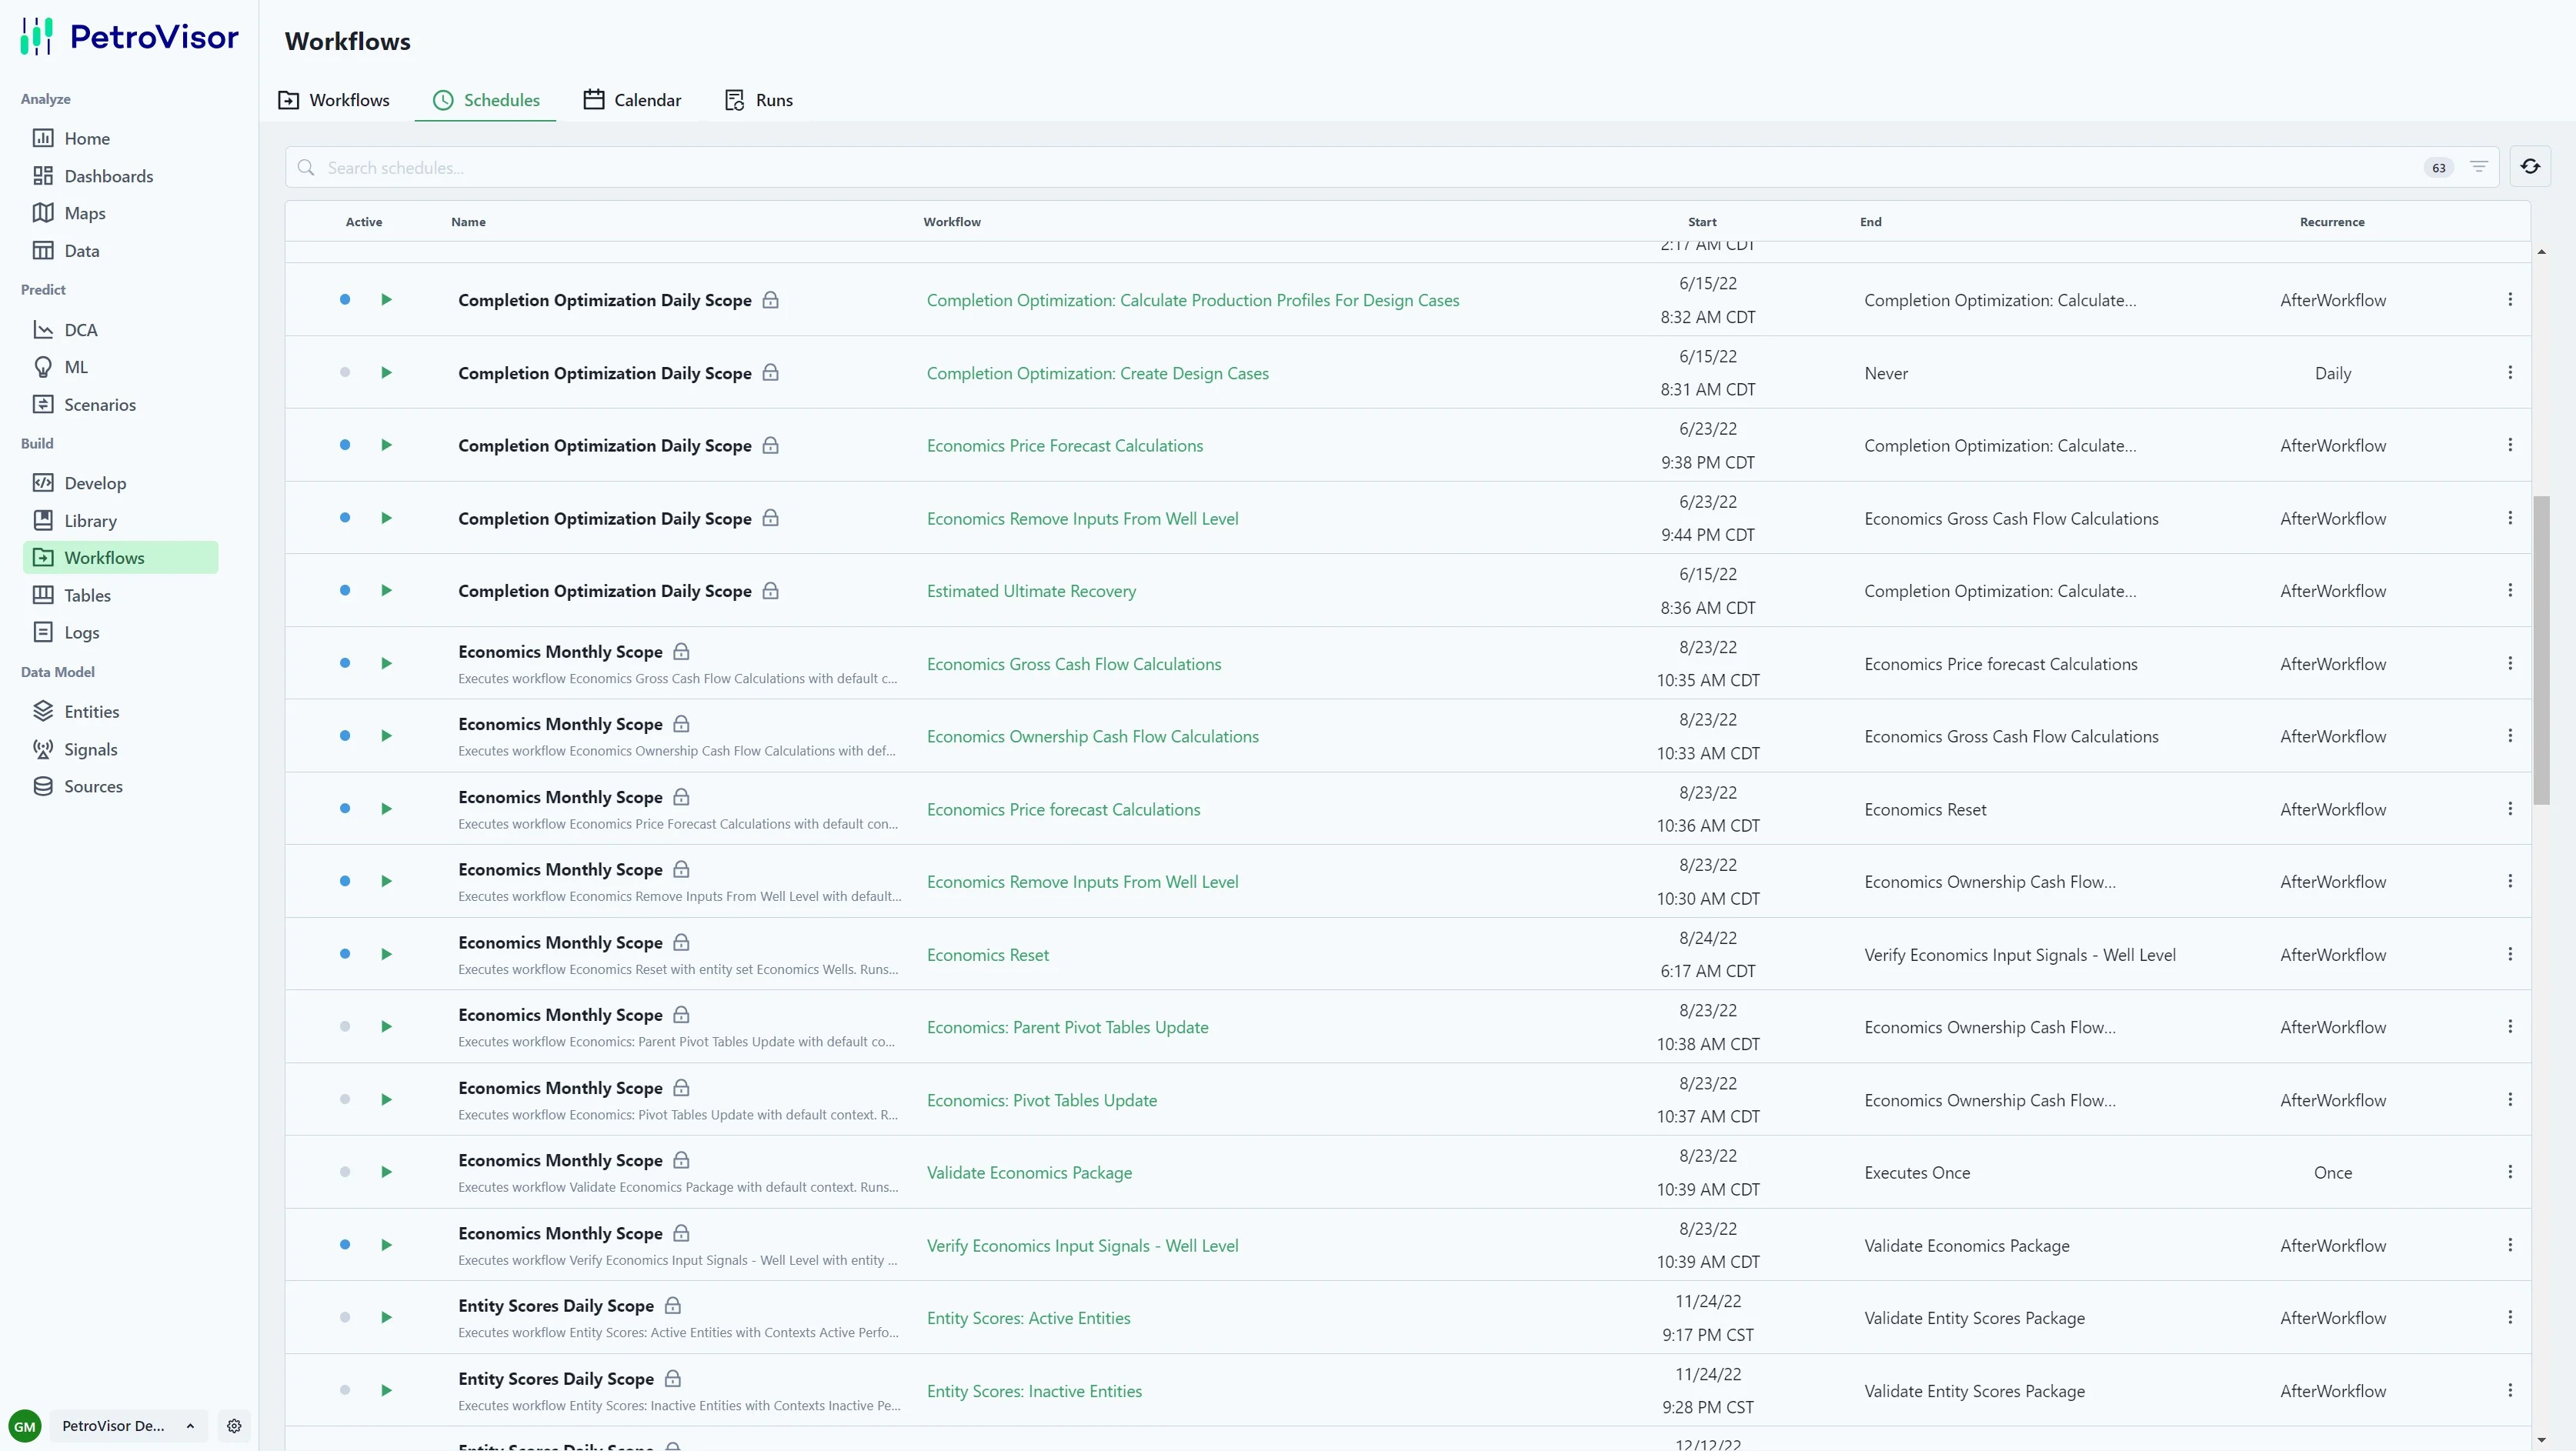
Task: Toggle active dot for Create Design Cases schedule
Action: pyautogui.click(x=345, y=372)
